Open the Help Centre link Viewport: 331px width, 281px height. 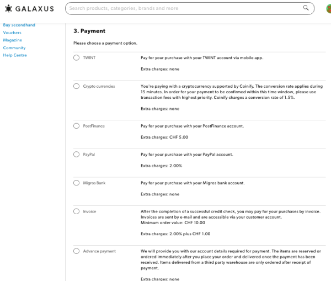[15, 55]
